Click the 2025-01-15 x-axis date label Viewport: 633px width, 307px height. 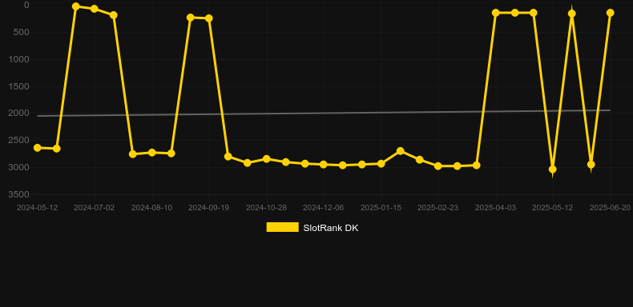coord(381,208)
